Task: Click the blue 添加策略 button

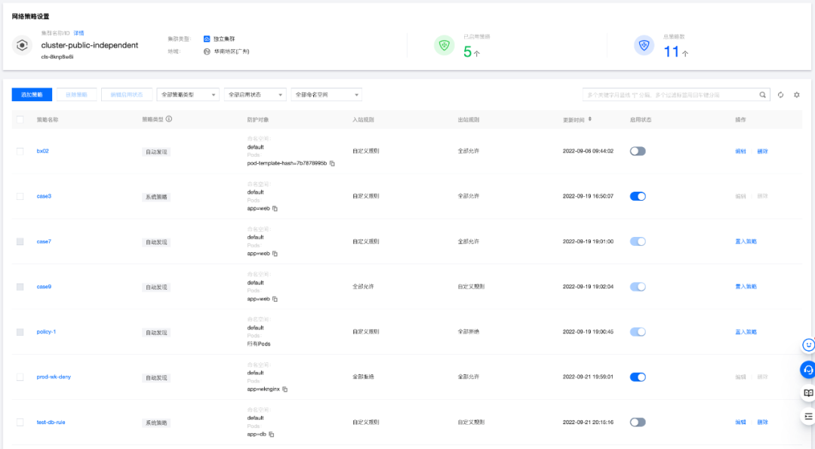Action: tap(32, 95)
